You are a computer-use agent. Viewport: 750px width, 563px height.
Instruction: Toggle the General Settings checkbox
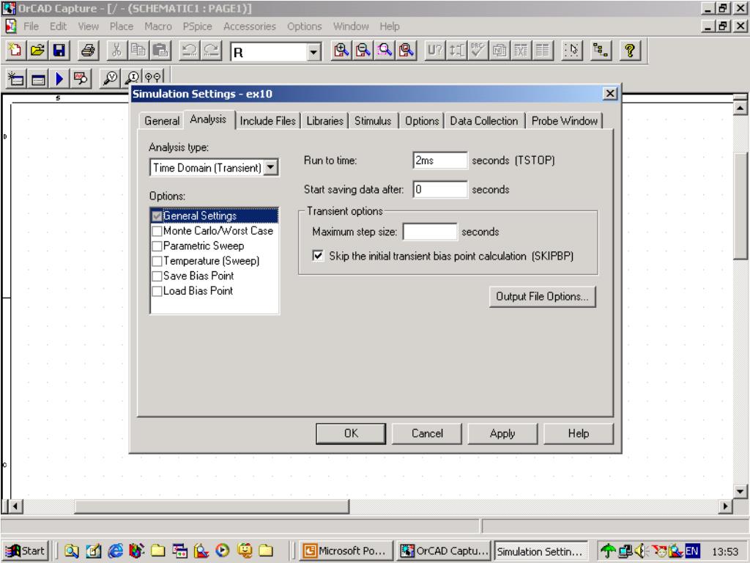(157, 216)
